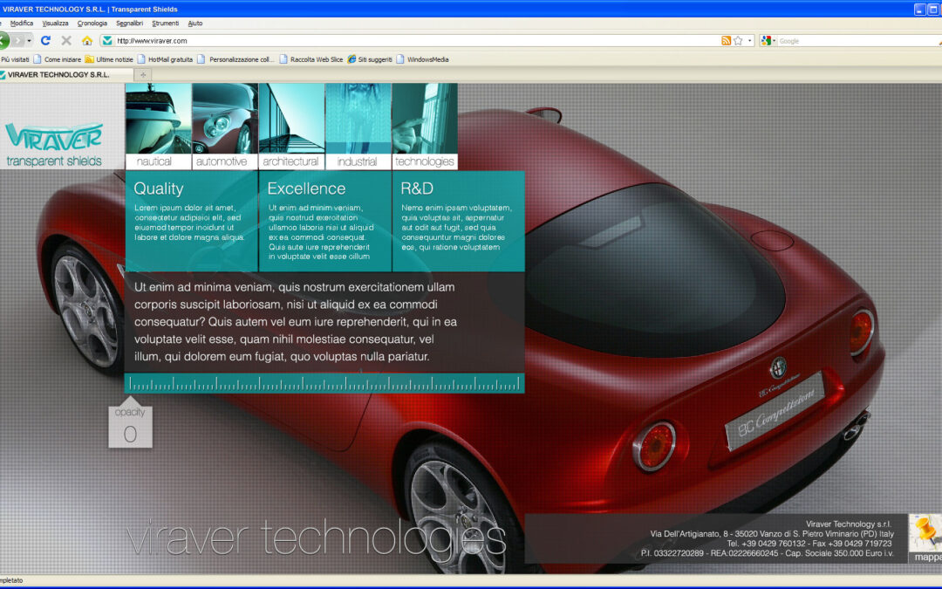Go to the browser home page icon
The height and width of the screenshot is (589, 942).
(x=87, y=40)
